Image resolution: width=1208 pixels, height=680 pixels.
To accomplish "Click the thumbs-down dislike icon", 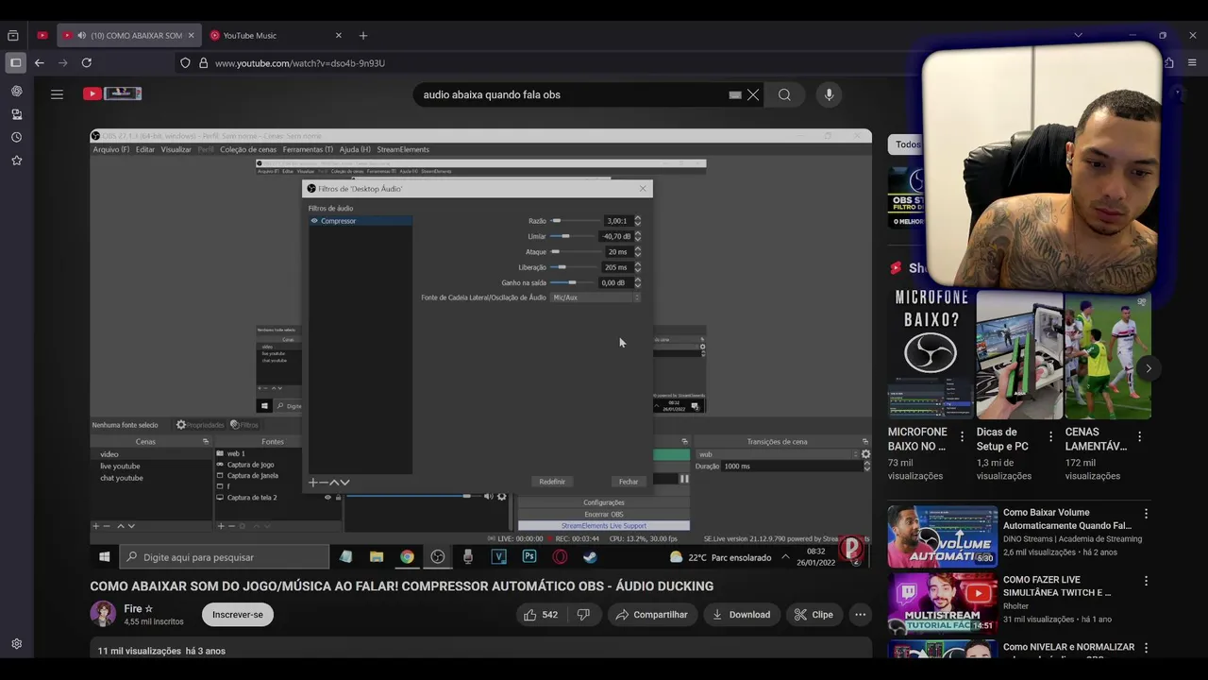I will click(x=583, y=615).
